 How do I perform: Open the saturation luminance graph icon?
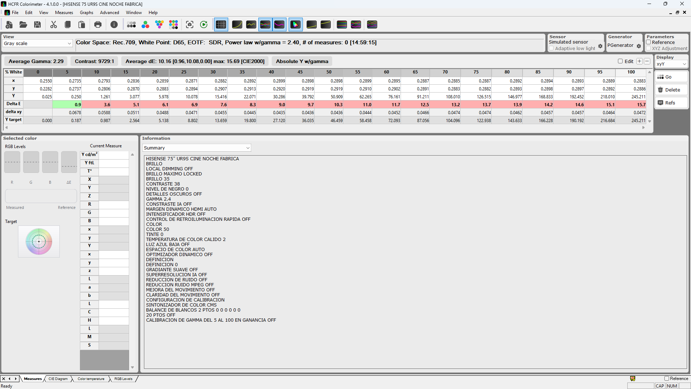pyautogui.click(x=342, y=24)
